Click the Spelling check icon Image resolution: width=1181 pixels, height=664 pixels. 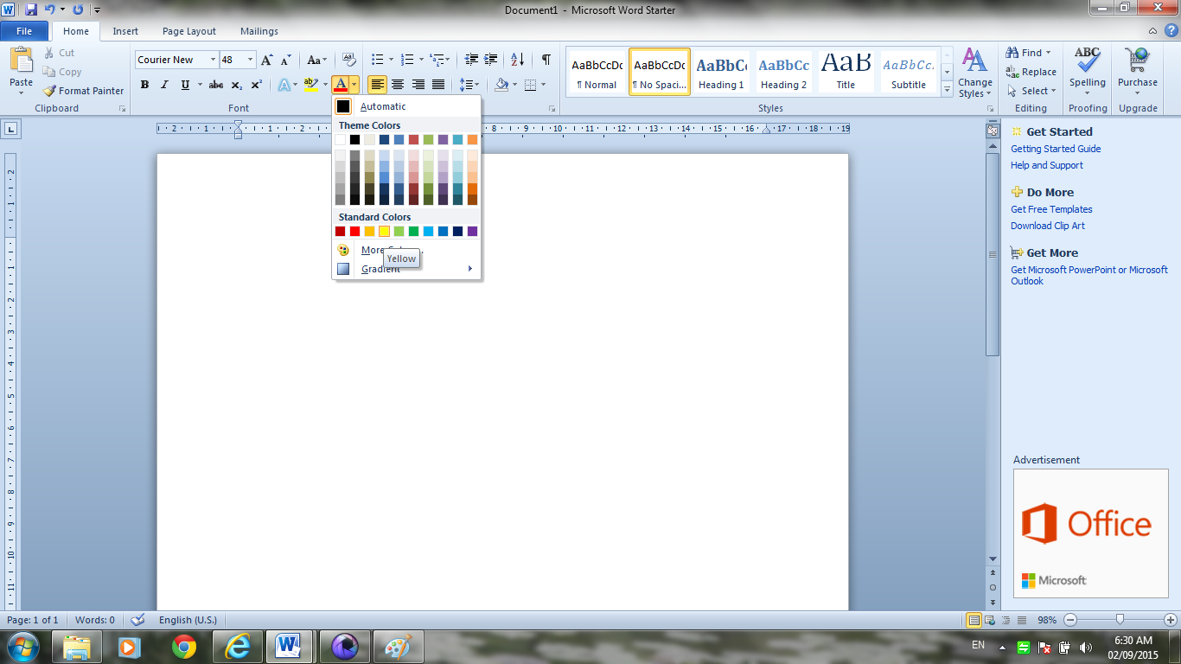(1087, 61)
